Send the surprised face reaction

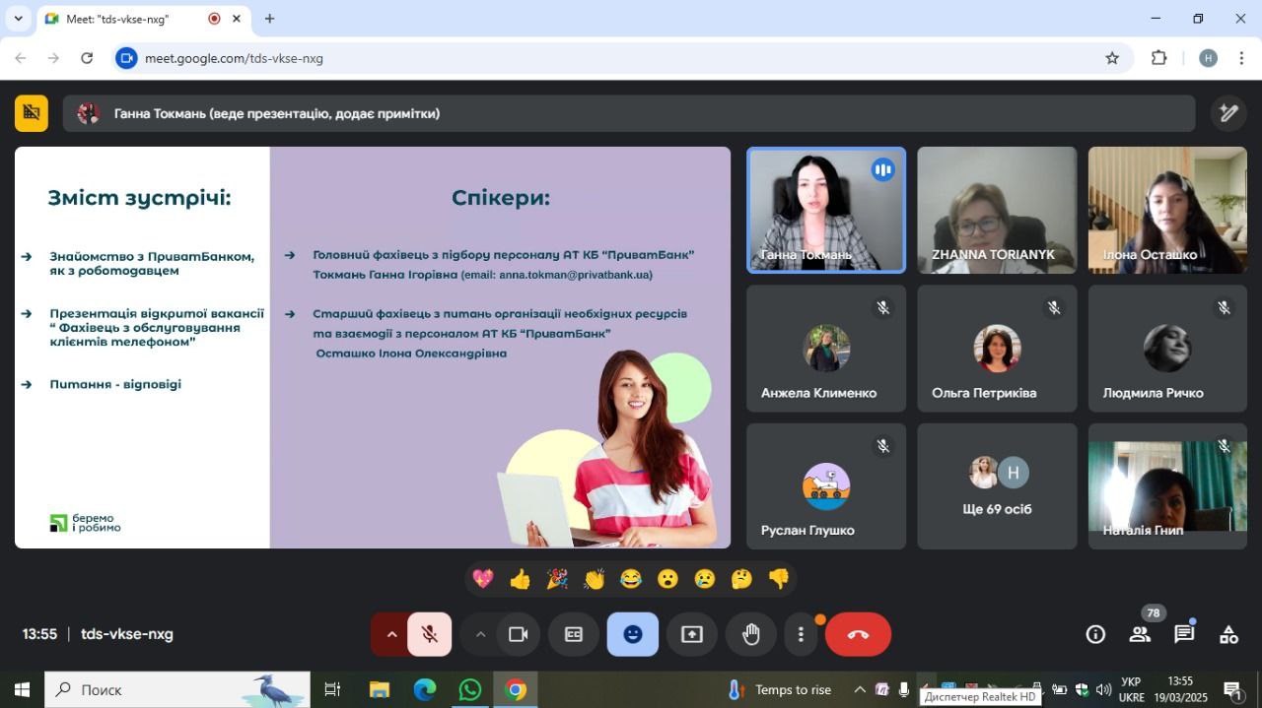(668, 579)
